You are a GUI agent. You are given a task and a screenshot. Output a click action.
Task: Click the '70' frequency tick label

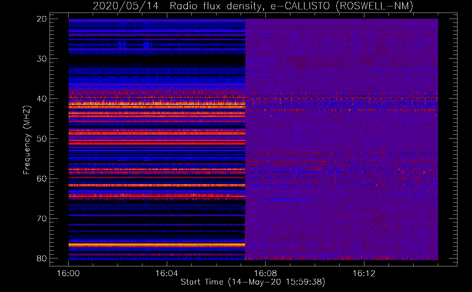pyautogui.click(x=42, y=219)
